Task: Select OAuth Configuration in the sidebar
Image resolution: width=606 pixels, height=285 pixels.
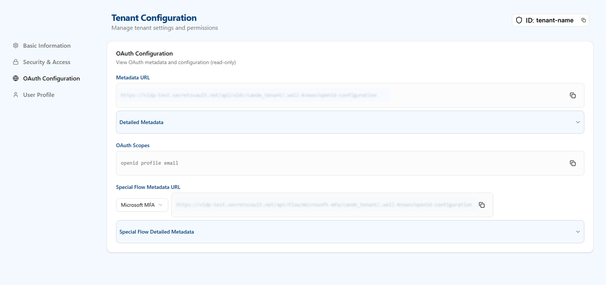Action: 51,78
